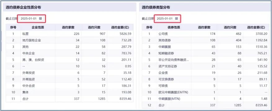Select the 欧元中期票据(EMTN) row label

point(173,92)
